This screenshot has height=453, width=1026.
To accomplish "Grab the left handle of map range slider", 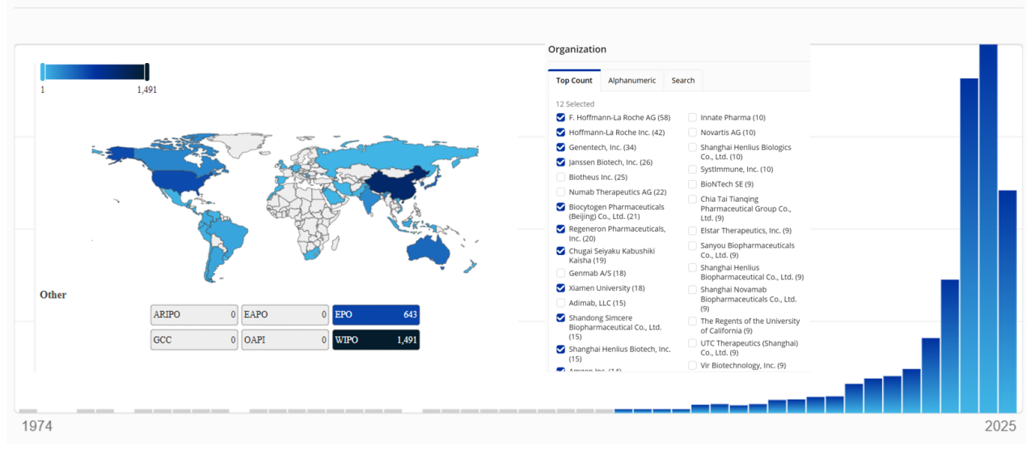I will tap(43, 72).
